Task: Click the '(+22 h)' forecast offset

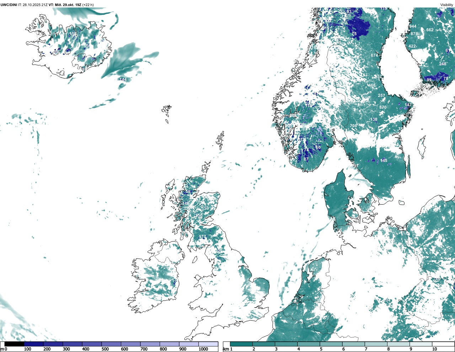Action: point(88,5)
